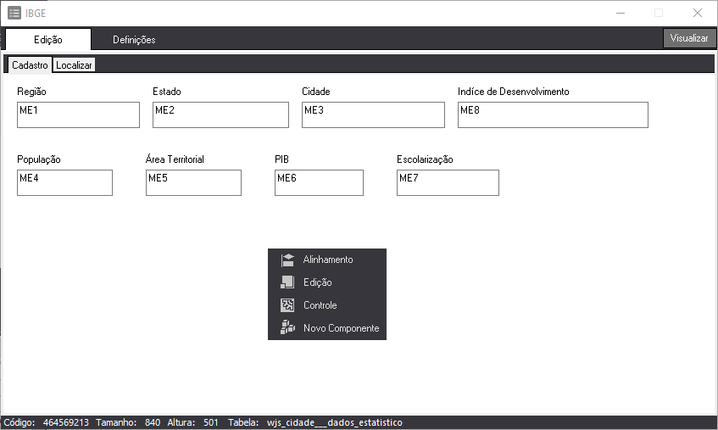Click the PIB field containing ME6
The image size is (718, 430).
[319, 183]
